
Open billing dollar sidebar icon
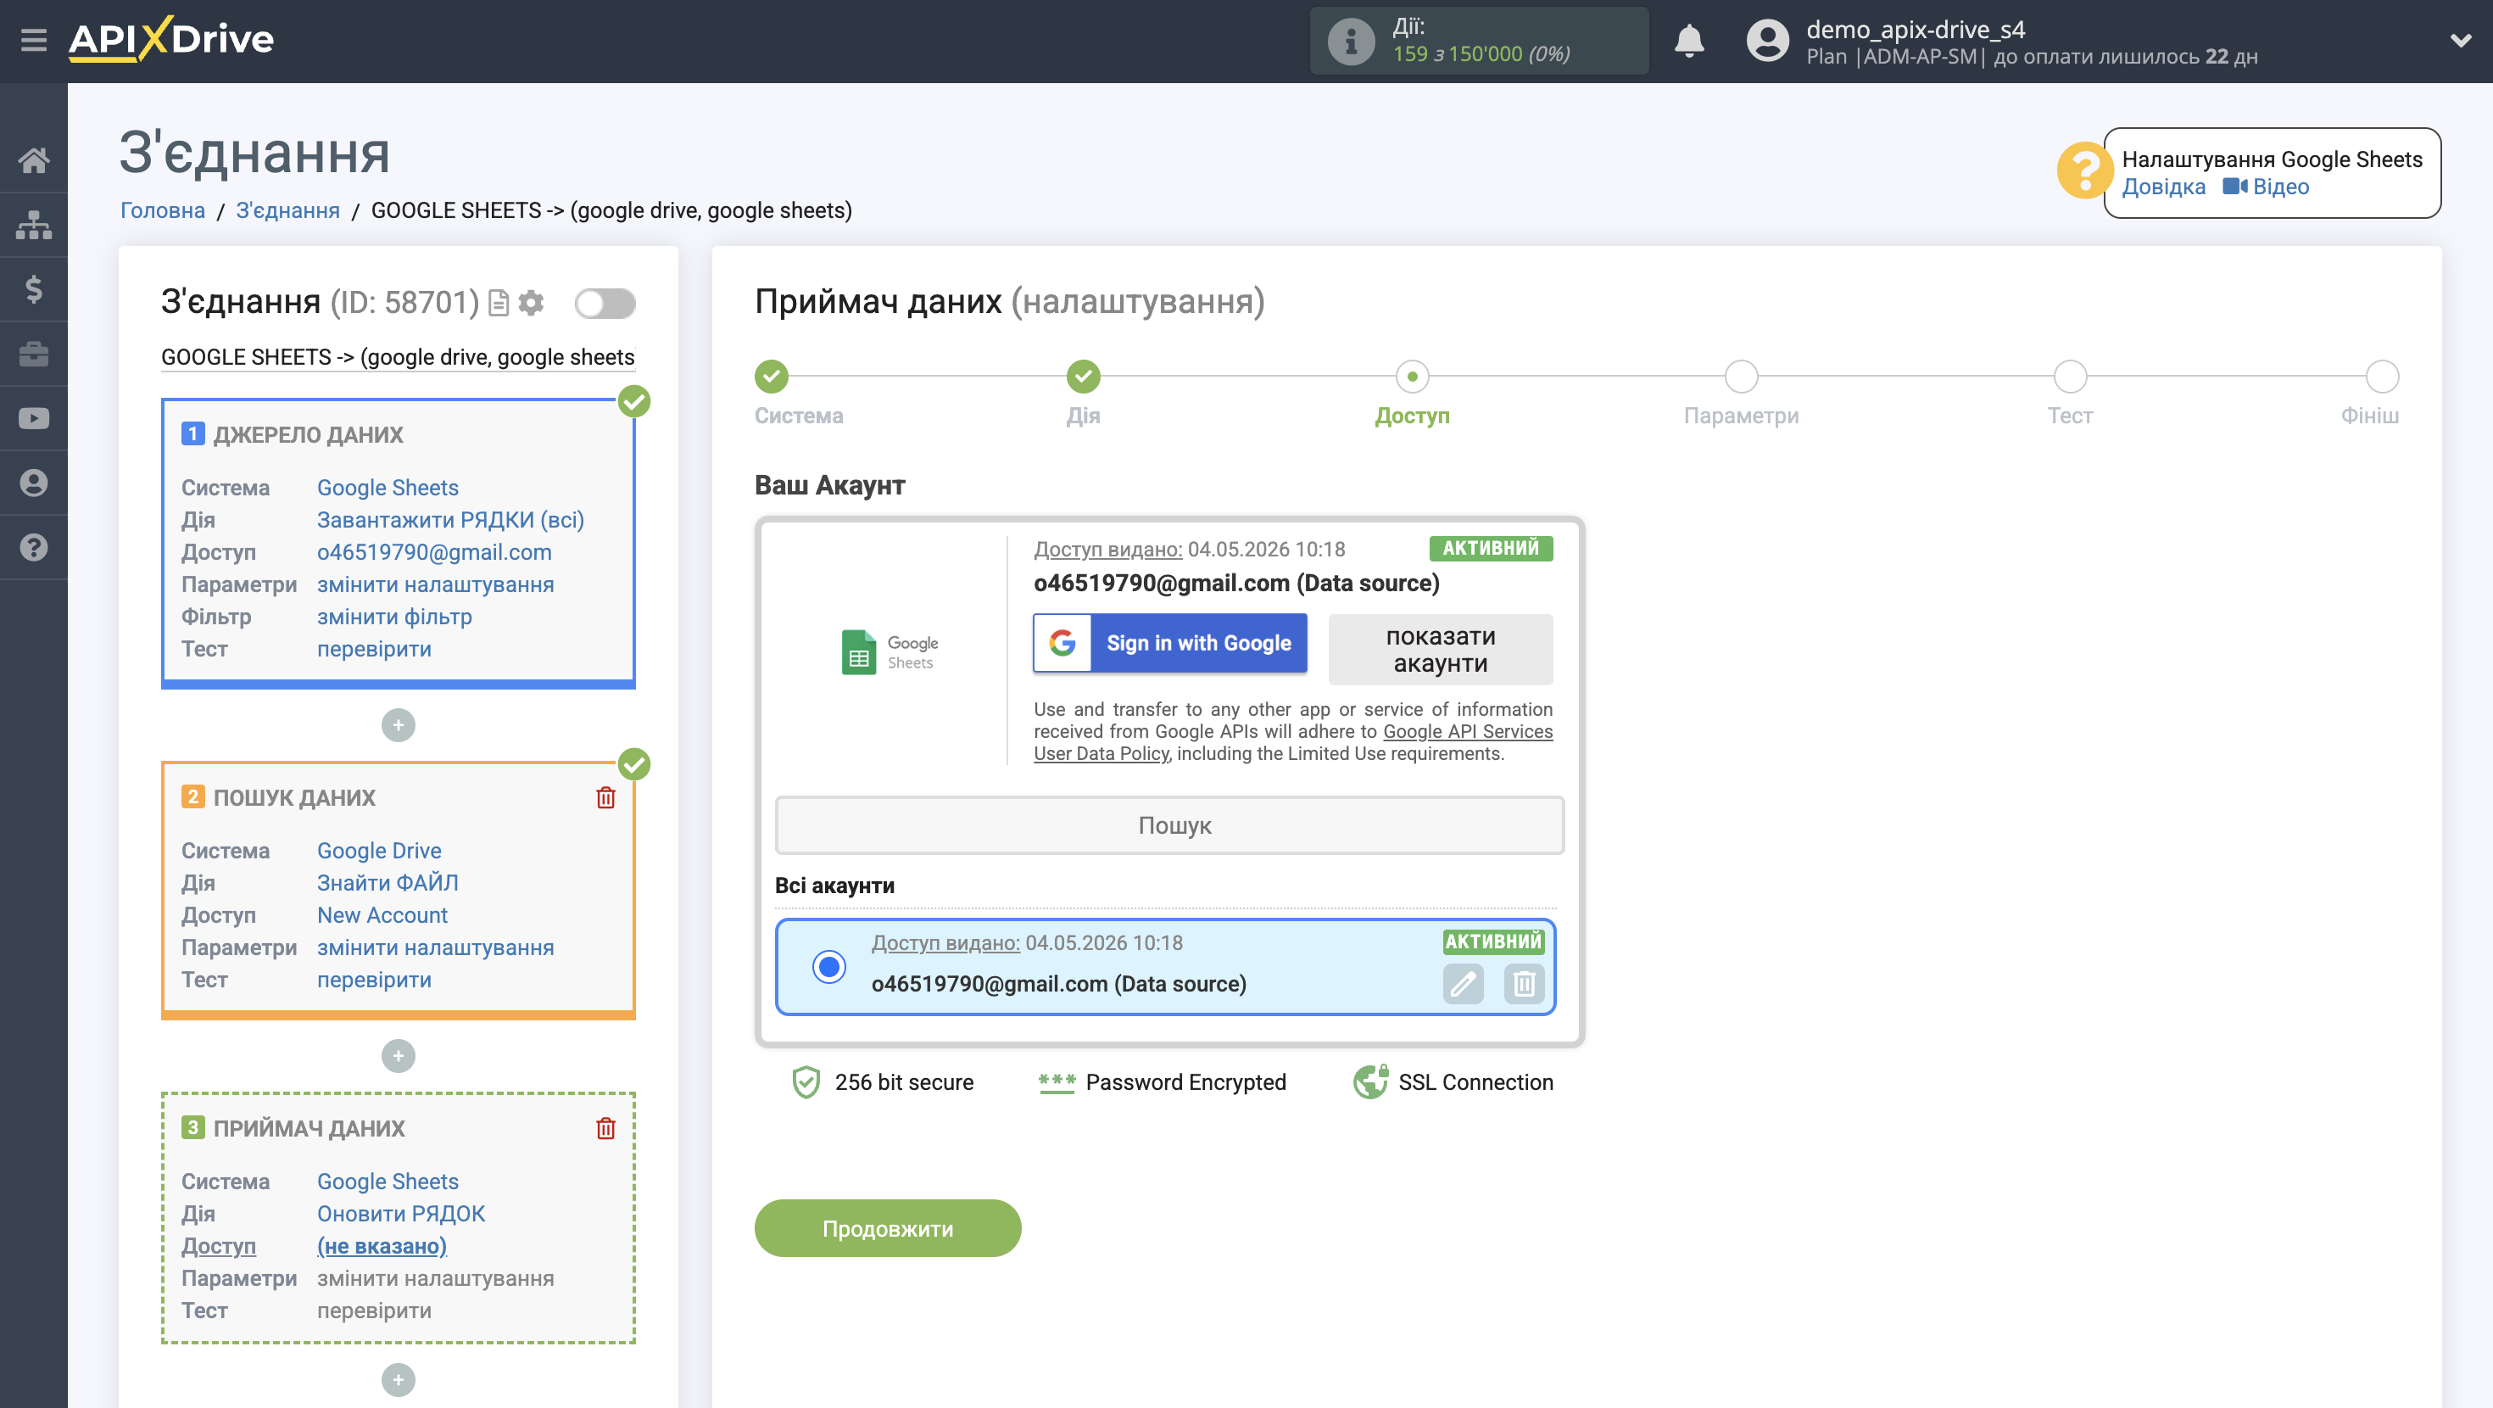[x=34, y=288]
